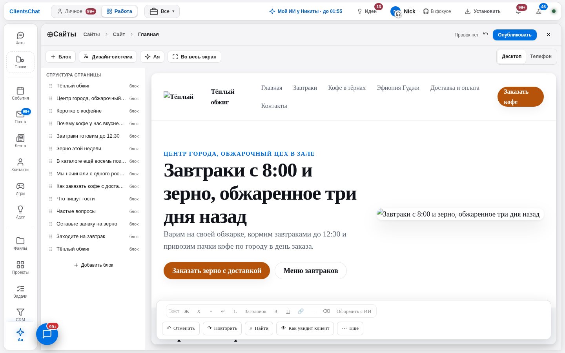Open Сайт breadcrumb link
Image resolution: width=565 pixels, height=353 pixels.
pyautogui.click(x=119, y=35)
